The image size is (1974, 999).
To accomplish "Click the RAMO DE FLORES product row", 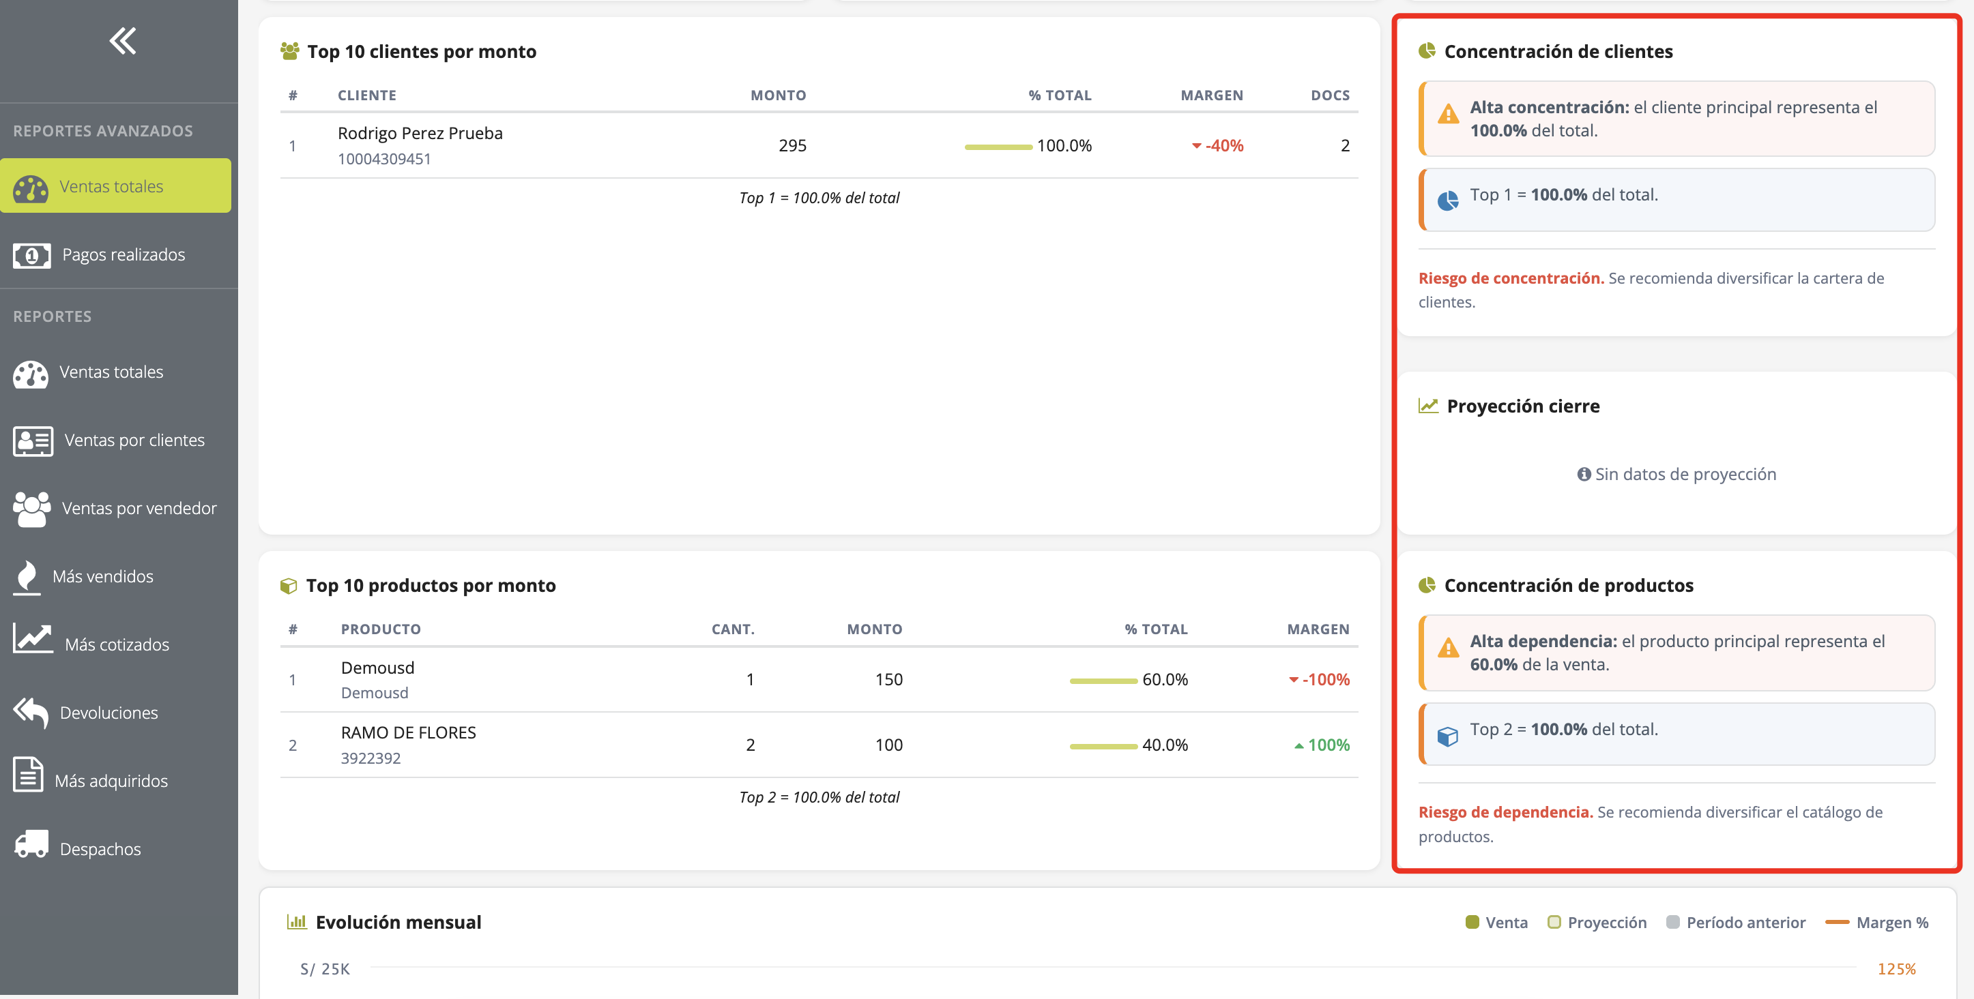I will (x=819, y=745).
